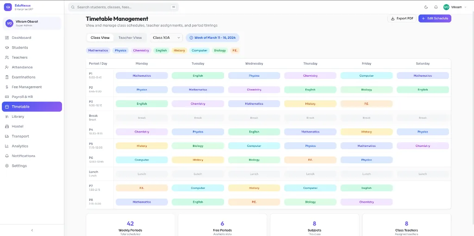Click Week of March 11 - 16, 2024 badge
The width and height of the screenshot is (474, 236).
tap(212, 38)
